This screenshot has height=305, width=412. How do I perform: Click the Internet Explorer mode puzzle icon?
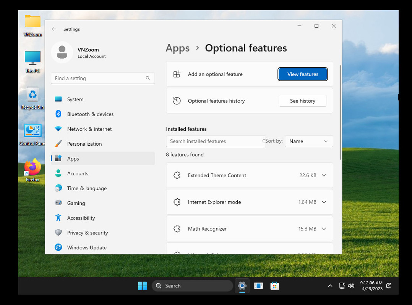[177, 202]
